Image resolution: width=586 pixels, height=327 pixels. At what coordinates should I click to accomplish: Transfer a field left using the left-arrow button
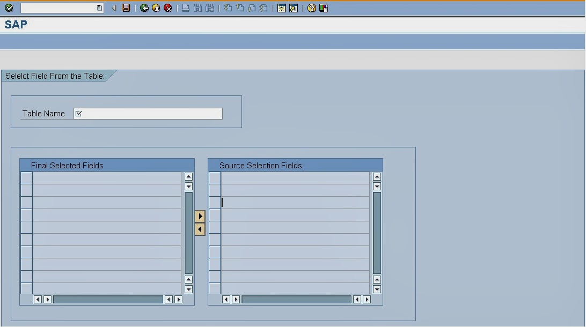(200, 229)
